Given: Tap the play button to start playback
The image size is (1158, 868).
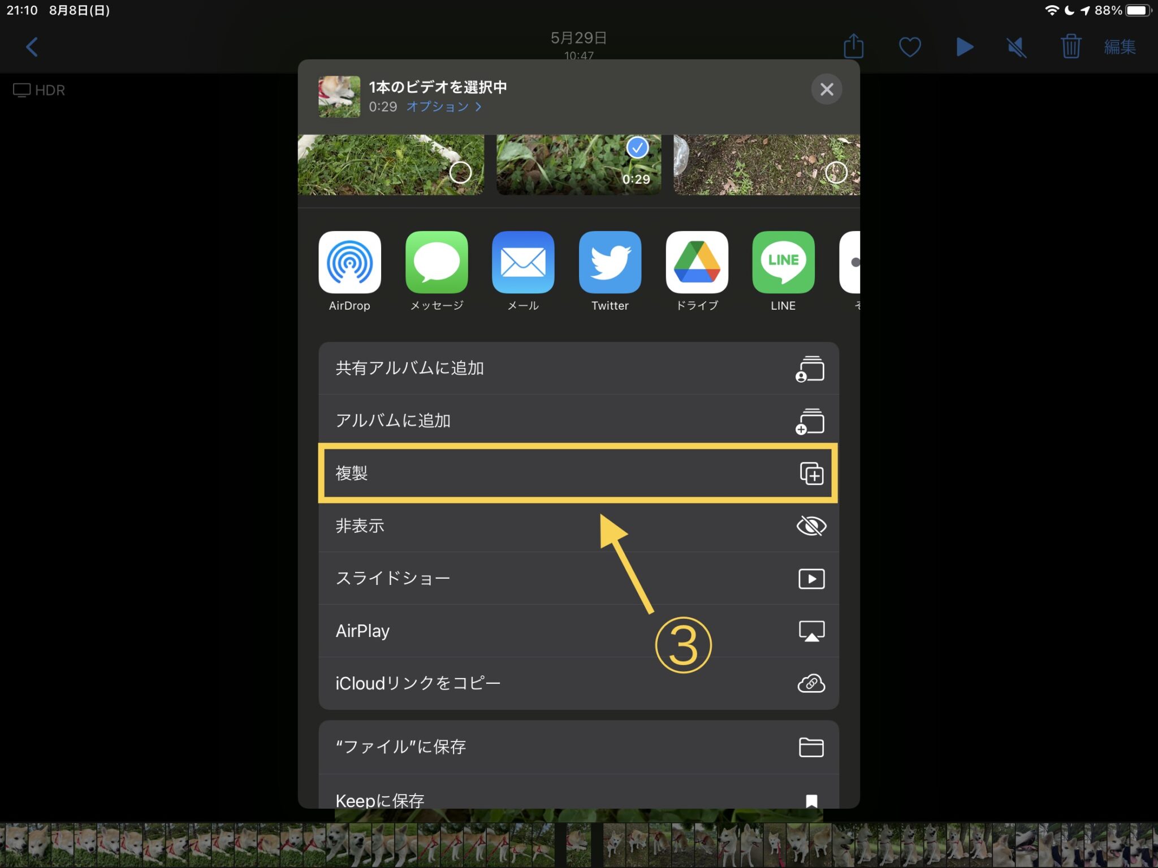Looking at the screenshot, I should pos(964,47).
